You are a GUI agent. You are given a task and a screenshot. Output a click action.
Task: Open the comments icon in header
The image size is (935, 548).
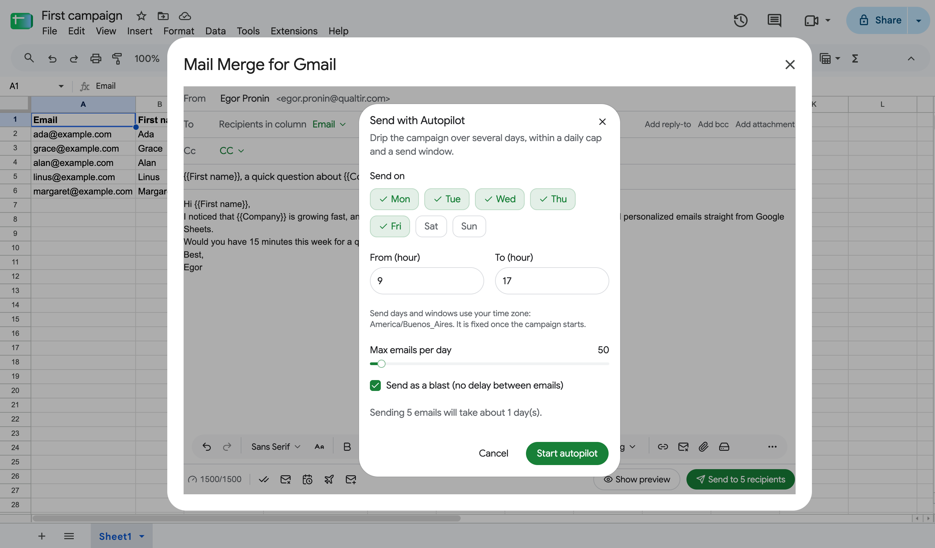(x=774, y=20)
